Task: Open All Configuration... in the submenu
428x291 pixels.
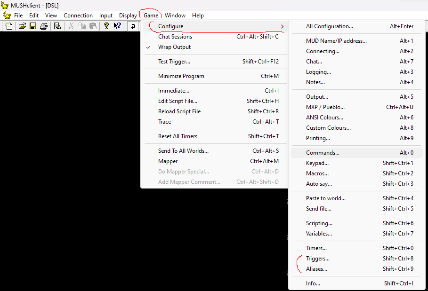Action: click(357, 26)
